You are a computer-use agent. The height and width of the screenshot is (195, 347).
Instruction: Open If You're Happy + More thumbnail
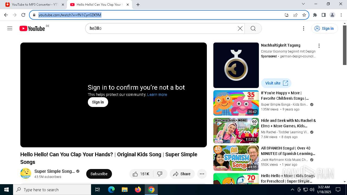point(236,103)
